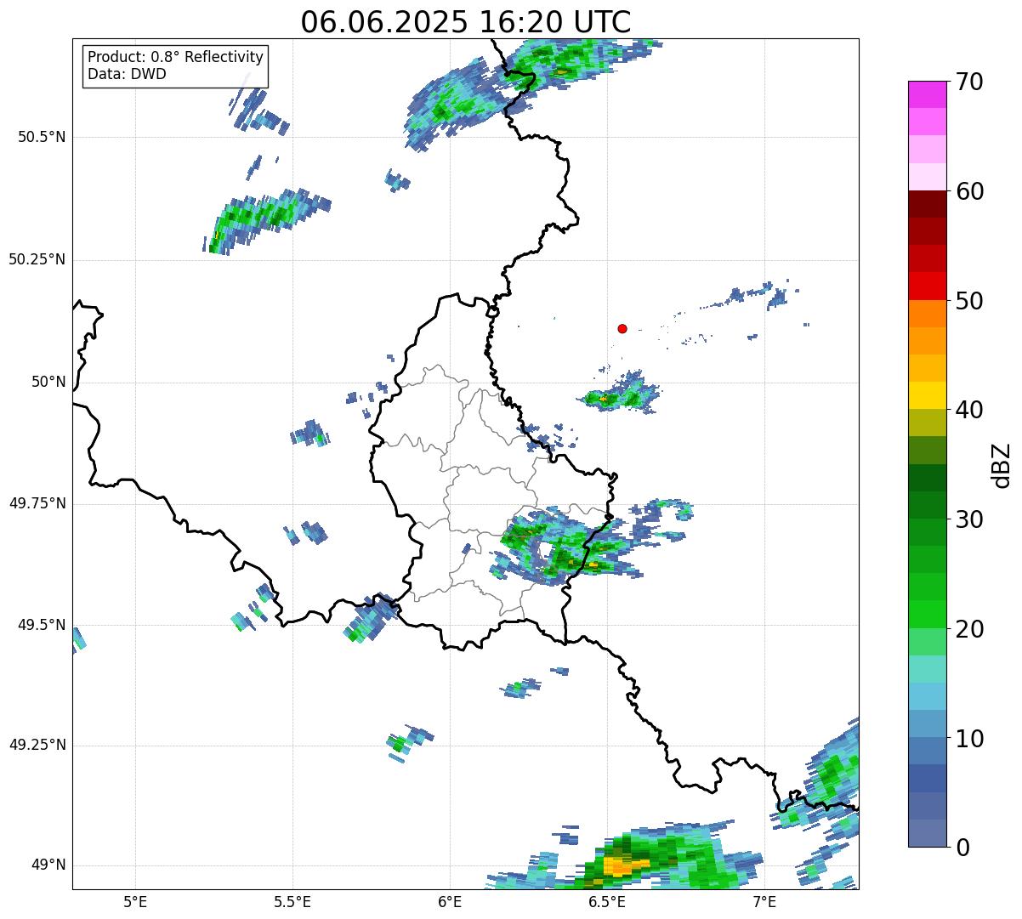This screenshot has width=1022, height=919.
Task: Click the red station marker dot
Action: click(622, 328)
